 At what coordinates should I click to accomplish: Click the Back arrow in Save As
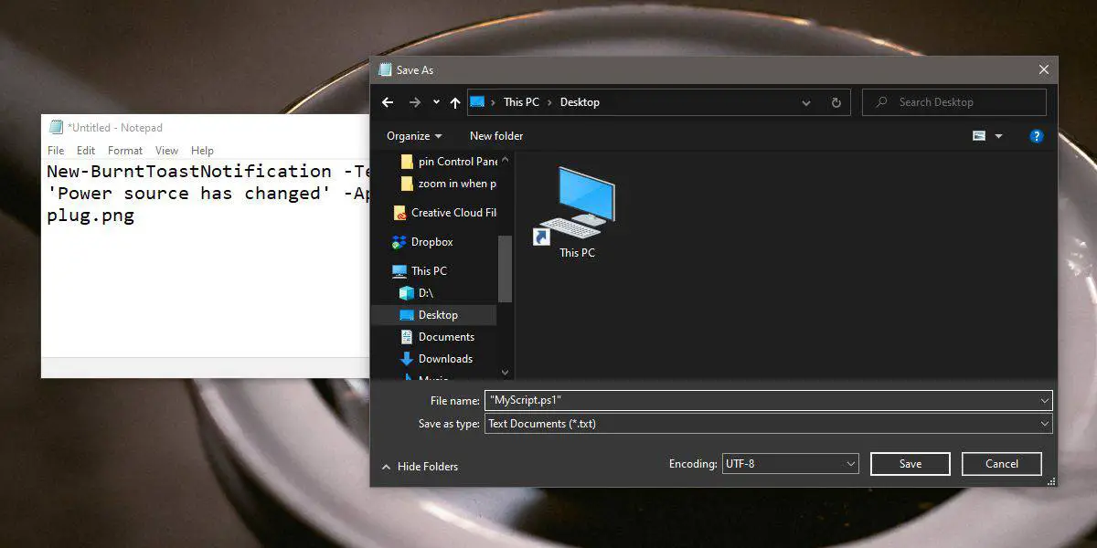click(388, 102)
